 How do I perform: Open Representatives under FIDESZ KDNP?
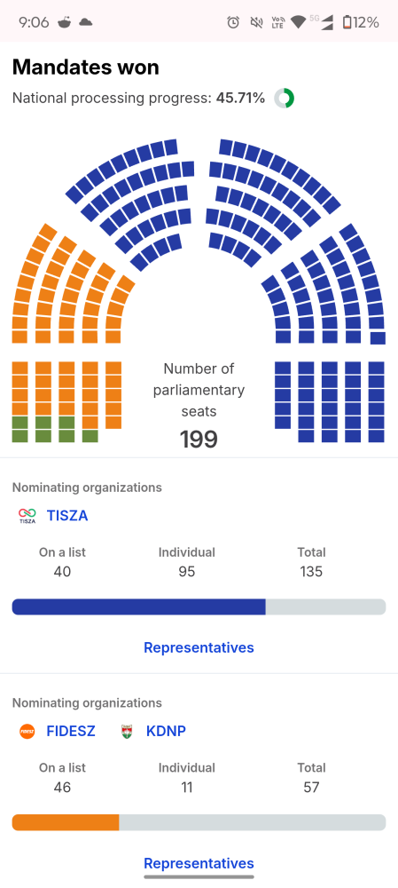pyautogui.click(x=199, y=863)
